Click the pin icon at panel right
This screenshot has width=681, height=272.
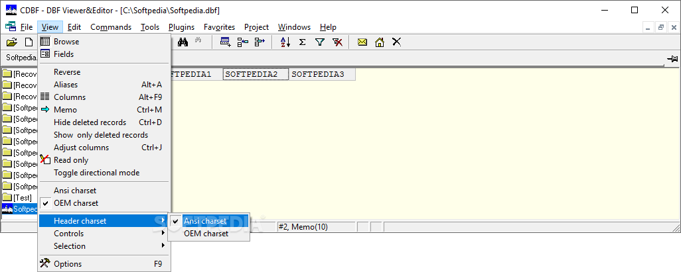(x=673, y=58)
